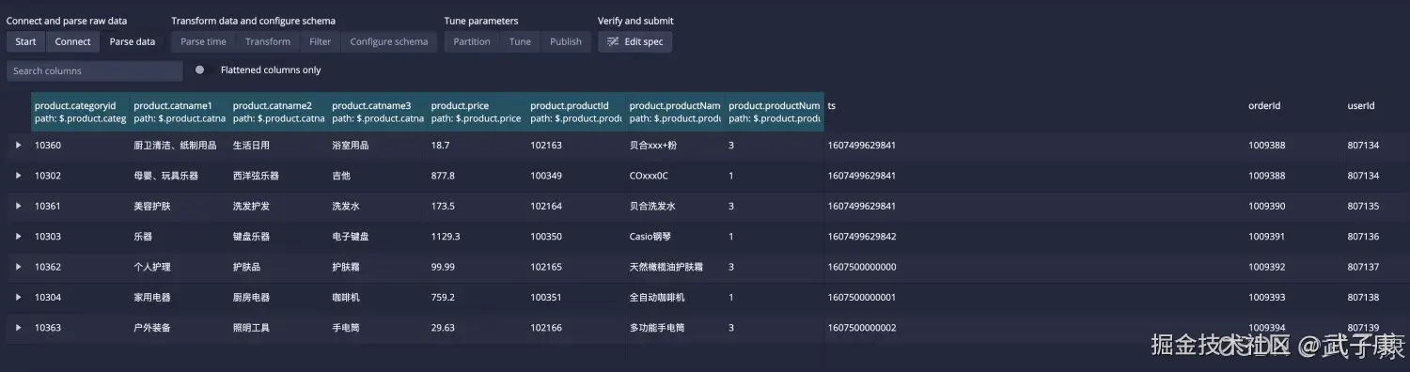Click ts value 1607500000001
Viewport: 1410px width, 372px height.
(x=862, y=297)
